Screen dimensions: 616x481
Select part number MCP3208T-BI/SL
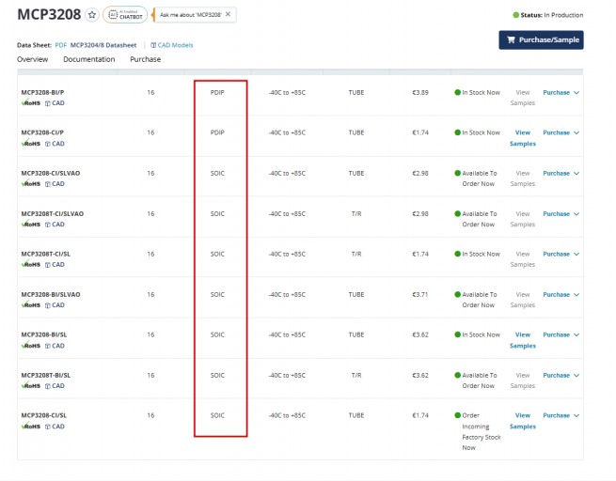click(x=45, y=376)
